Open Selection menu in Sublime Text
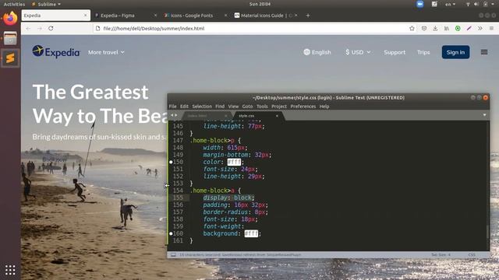499x280 pixels. point(202,107)
